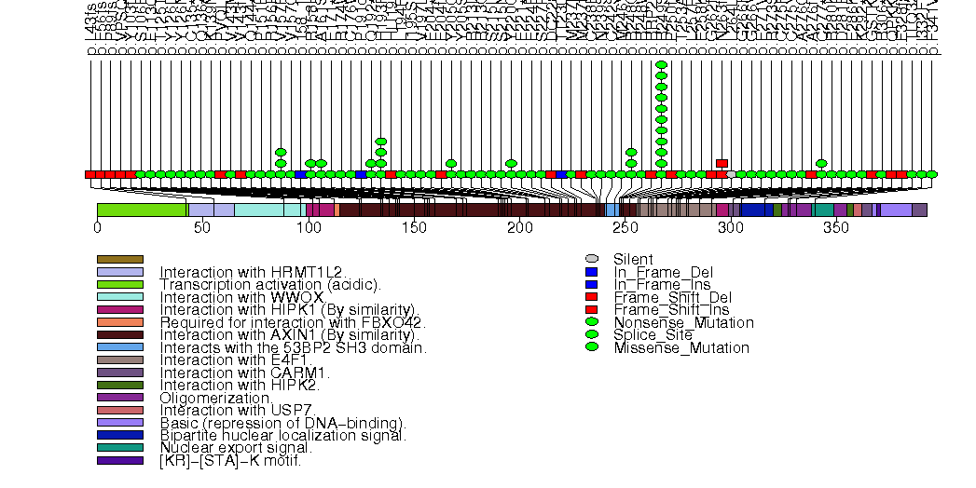Click the green Missense_Mutation legend circle
Image resolution: width=976 pixels, height=488 pixels.
591,347
